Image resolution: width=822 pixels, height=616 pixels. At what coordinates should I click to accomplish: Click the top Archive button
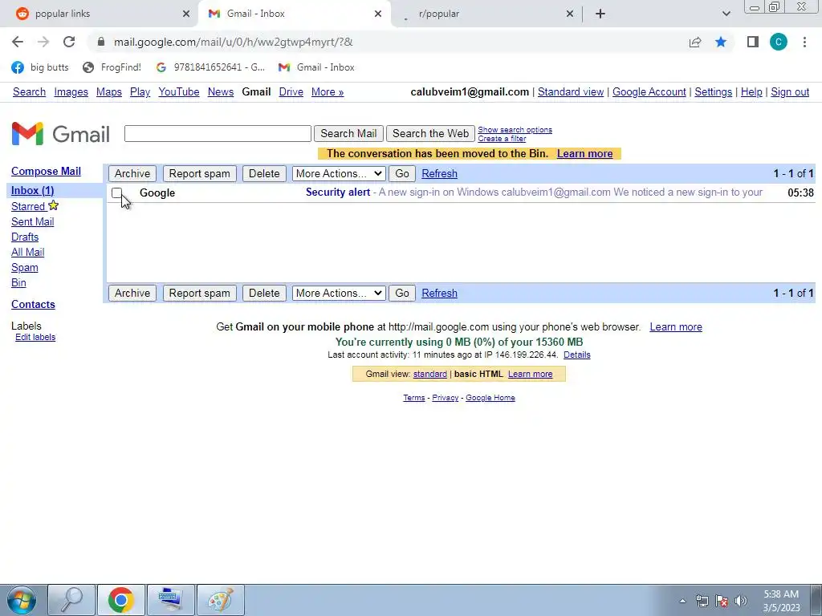(x=132, y=173)
